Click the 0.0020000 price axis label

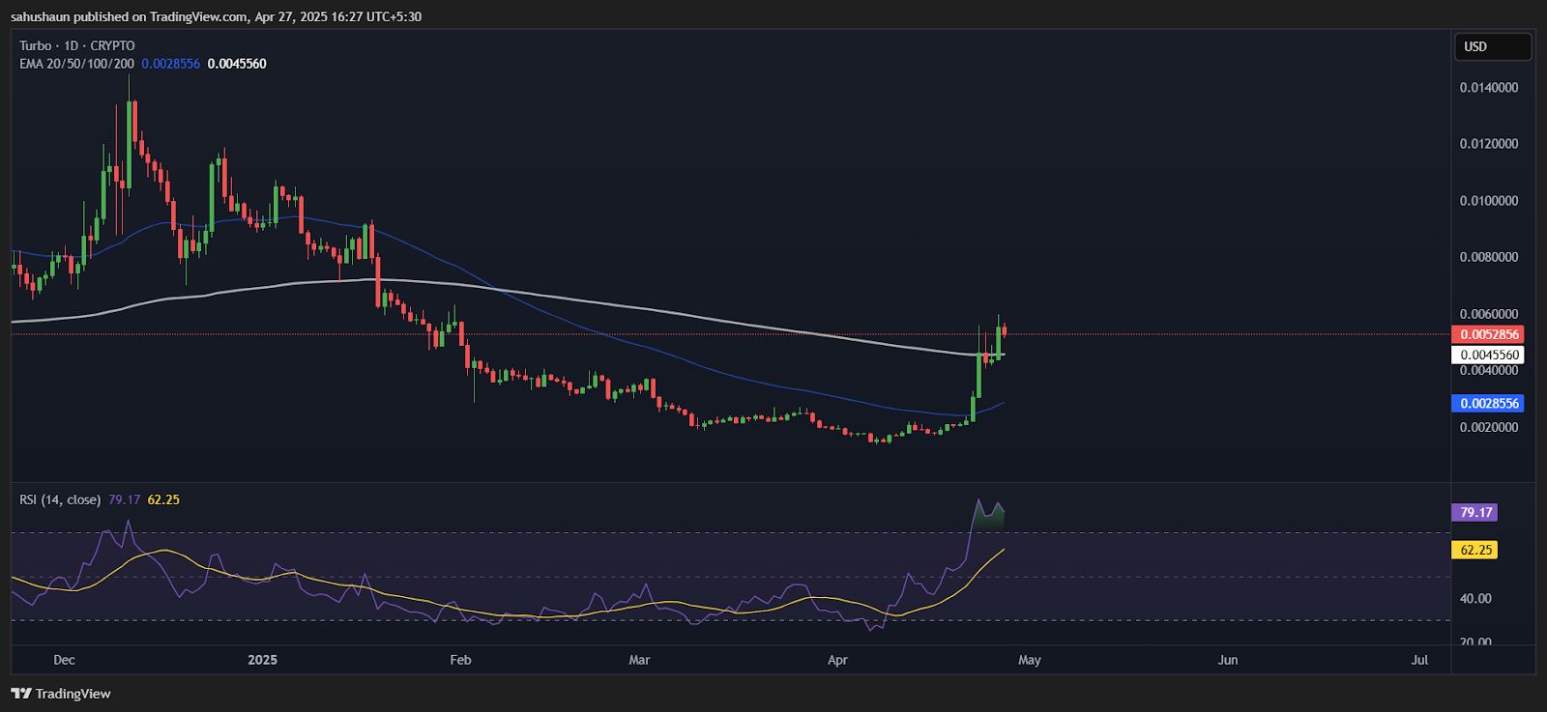coord(1489,427)
